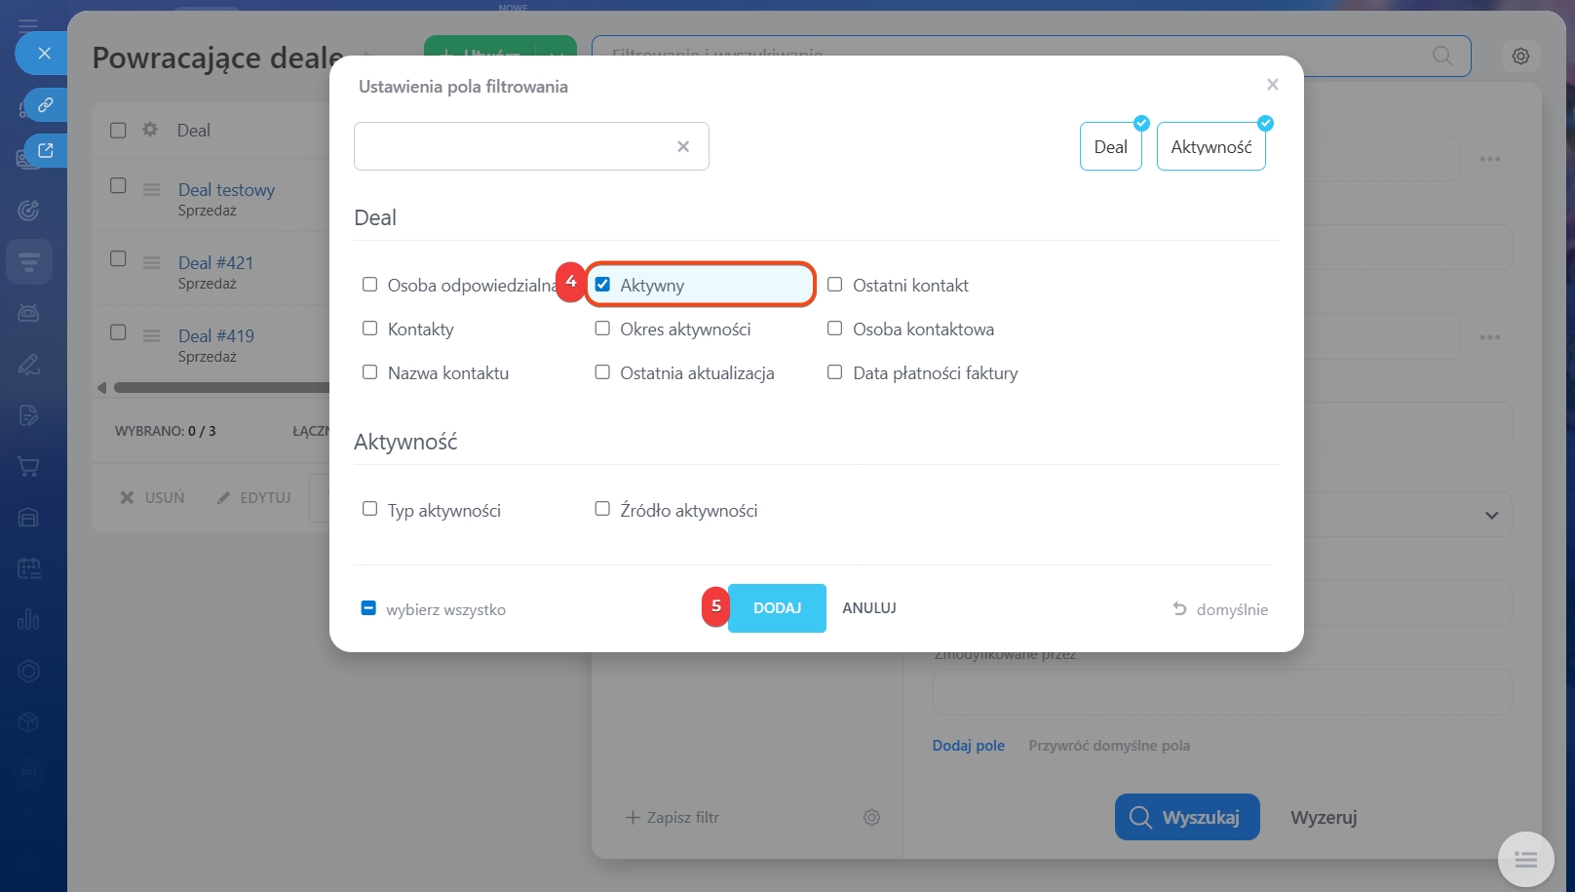This screenshot has height=892, width=1575.
Task: Open row actions menu for Deal #419
Action: point(151,336)
